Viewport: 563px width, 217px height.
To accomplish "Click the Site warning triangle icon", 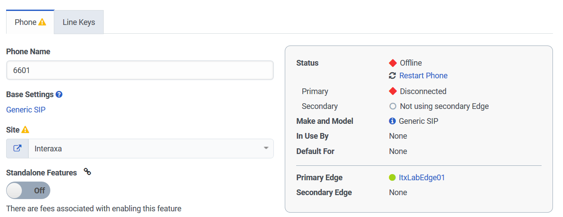I will pyautogui.click(x=25, y=129).
